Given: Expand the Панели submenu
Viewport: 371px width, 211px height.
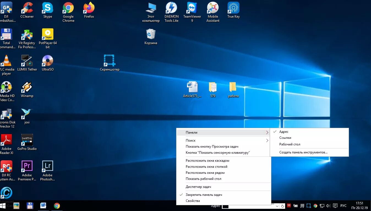Looking at the screenshot, I should click(223, 132).
